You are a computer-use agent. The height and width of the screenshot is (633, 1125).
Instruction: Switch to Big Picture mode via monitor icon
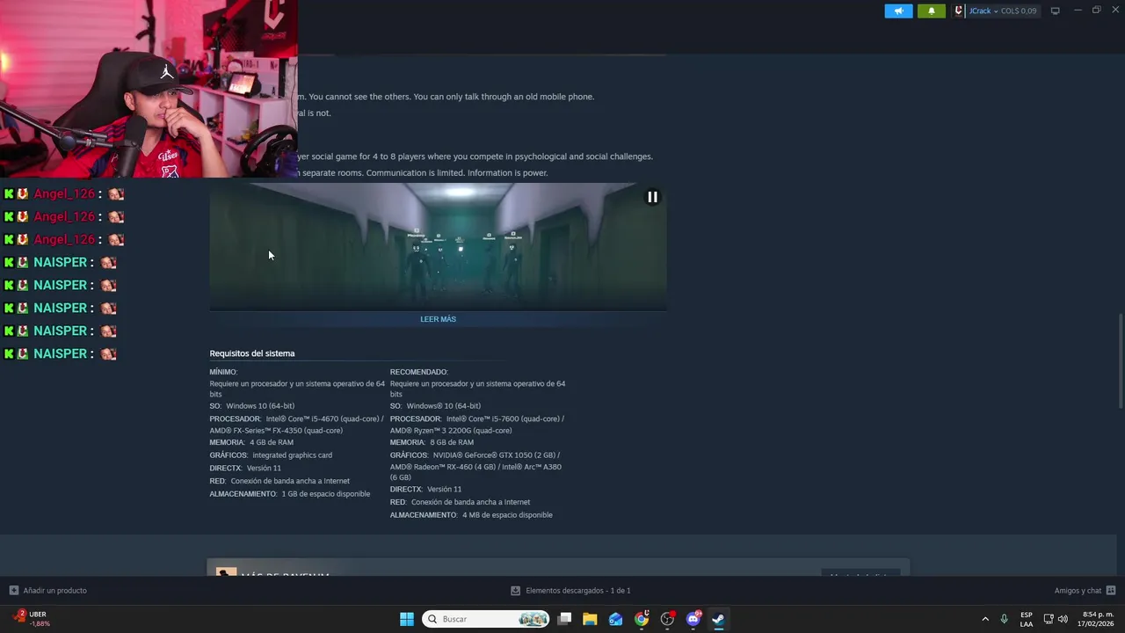click(x=1055, y=11)
